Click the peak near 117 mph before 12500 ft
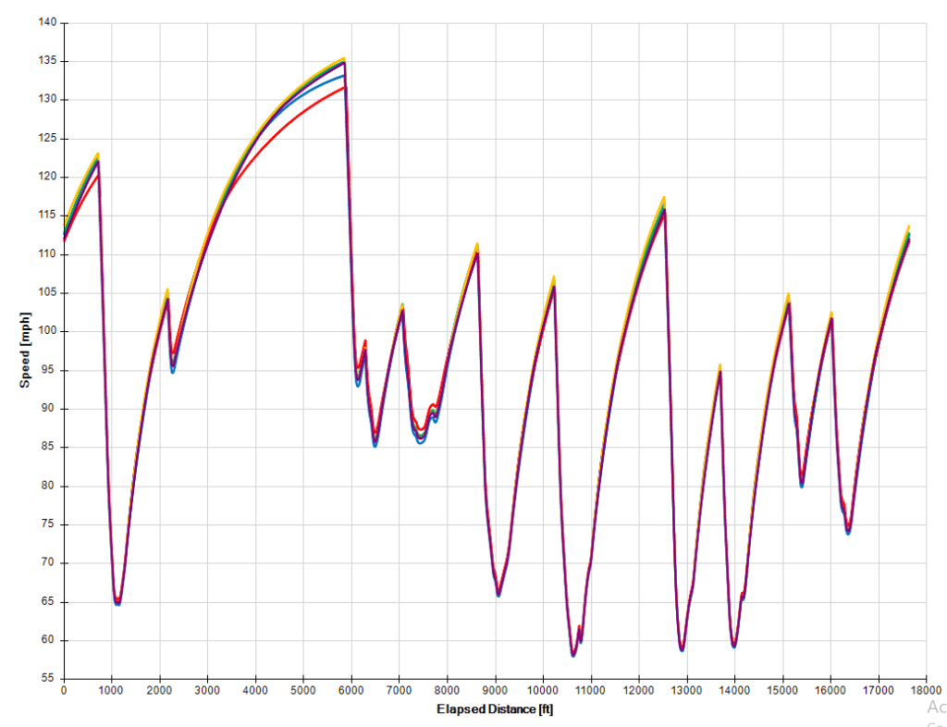 [663, 198]
